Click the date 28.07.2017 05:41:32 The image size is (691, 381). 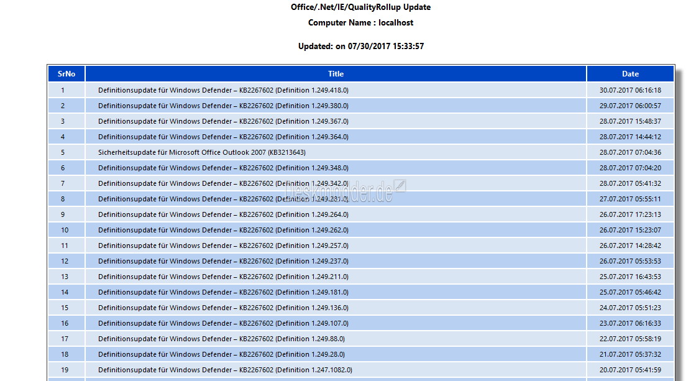pos(630,183)
